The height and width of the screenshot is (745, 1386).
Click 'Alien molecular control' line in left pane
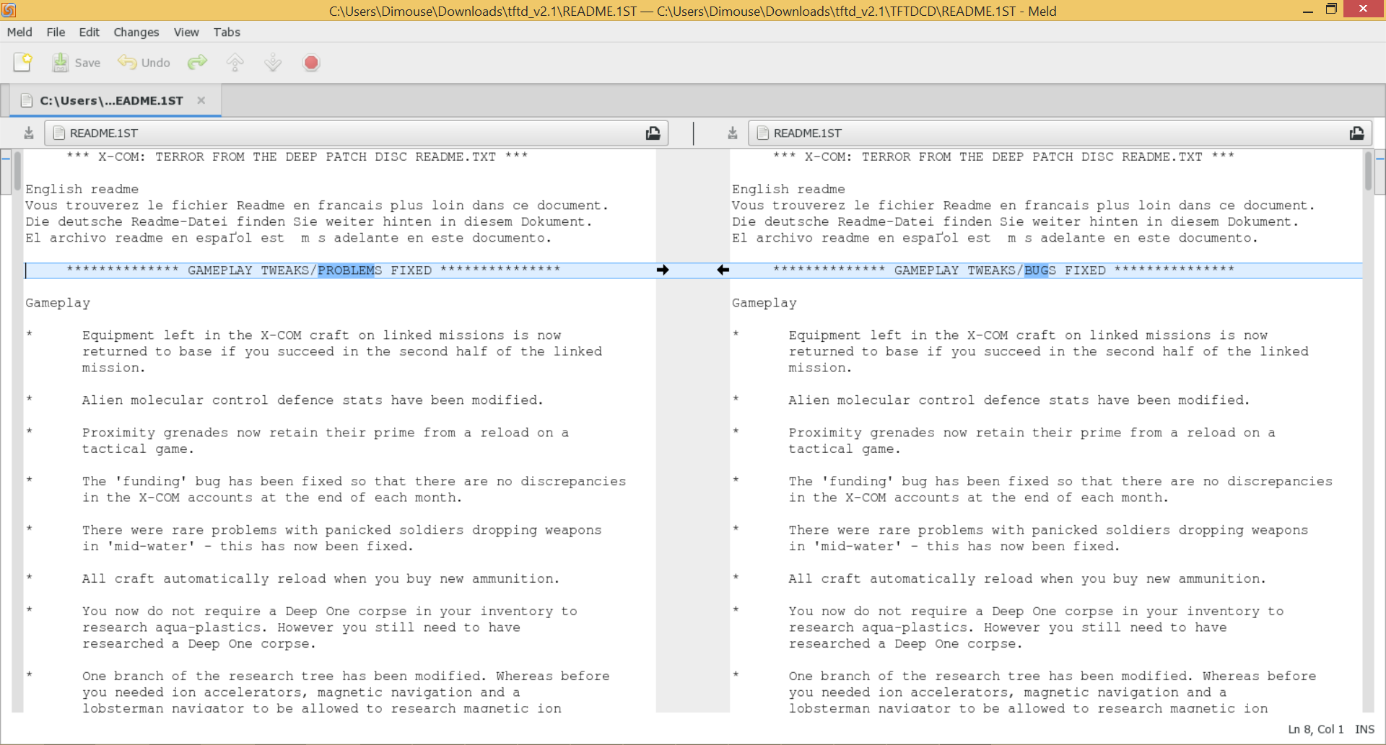pyautogui.click(x=313, y=400)
